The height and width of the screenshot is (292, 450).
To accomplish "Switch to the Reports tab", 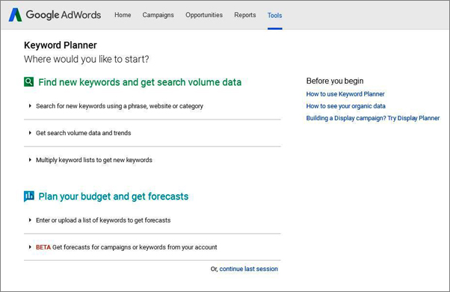I will (x=244, y=15).
